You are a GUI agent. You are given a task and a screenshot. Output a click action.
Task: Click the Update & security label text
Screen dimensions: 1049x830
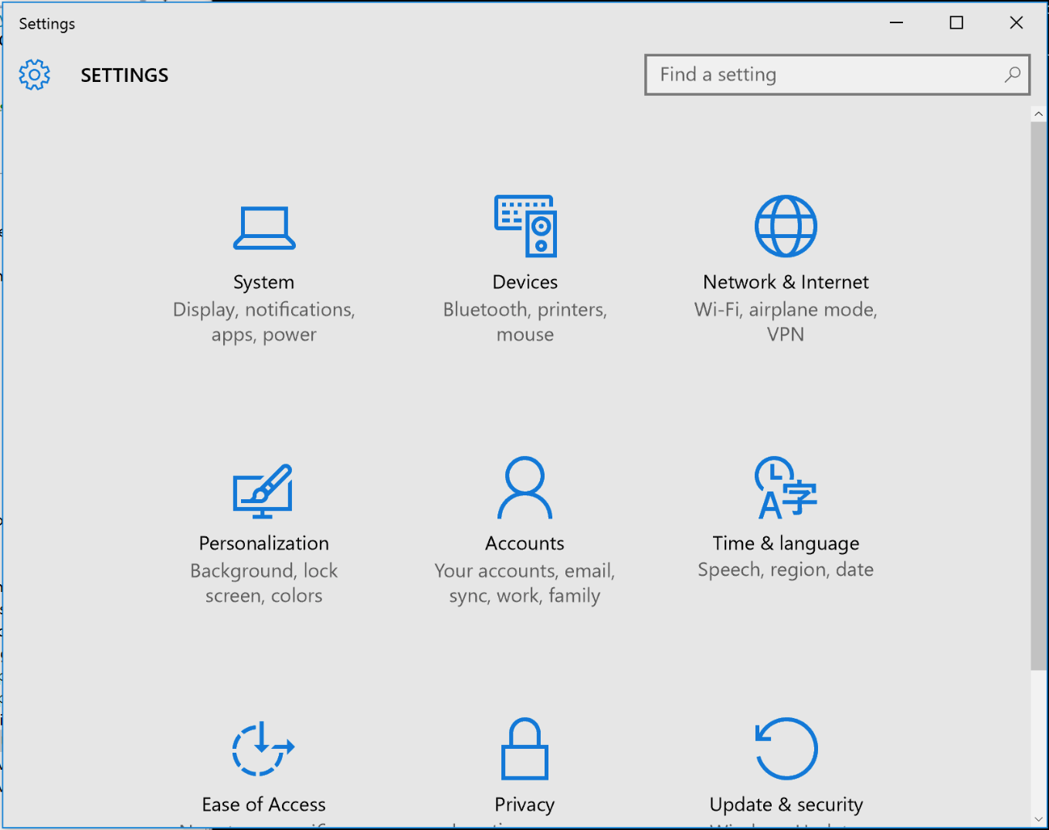pos(786,804)
